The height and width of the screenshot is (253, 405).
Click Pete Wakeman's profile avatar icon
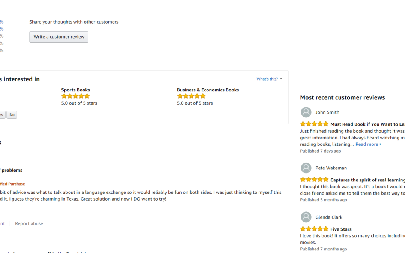(x=306, y=168)
